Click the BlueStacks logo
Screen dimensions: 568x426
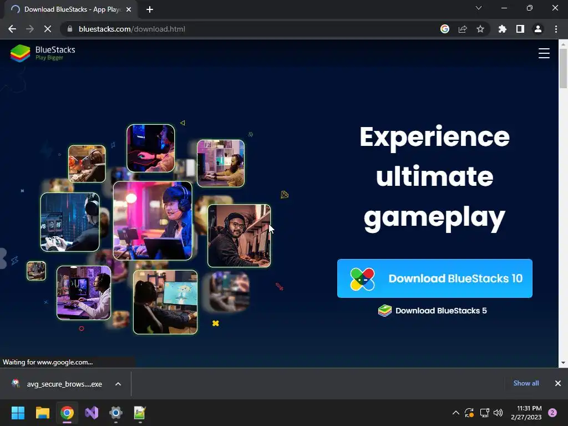click(x=43, y=53)
